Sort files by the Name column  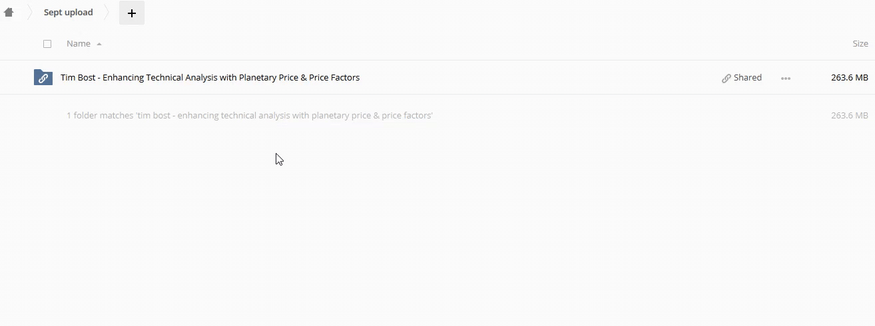79,44
